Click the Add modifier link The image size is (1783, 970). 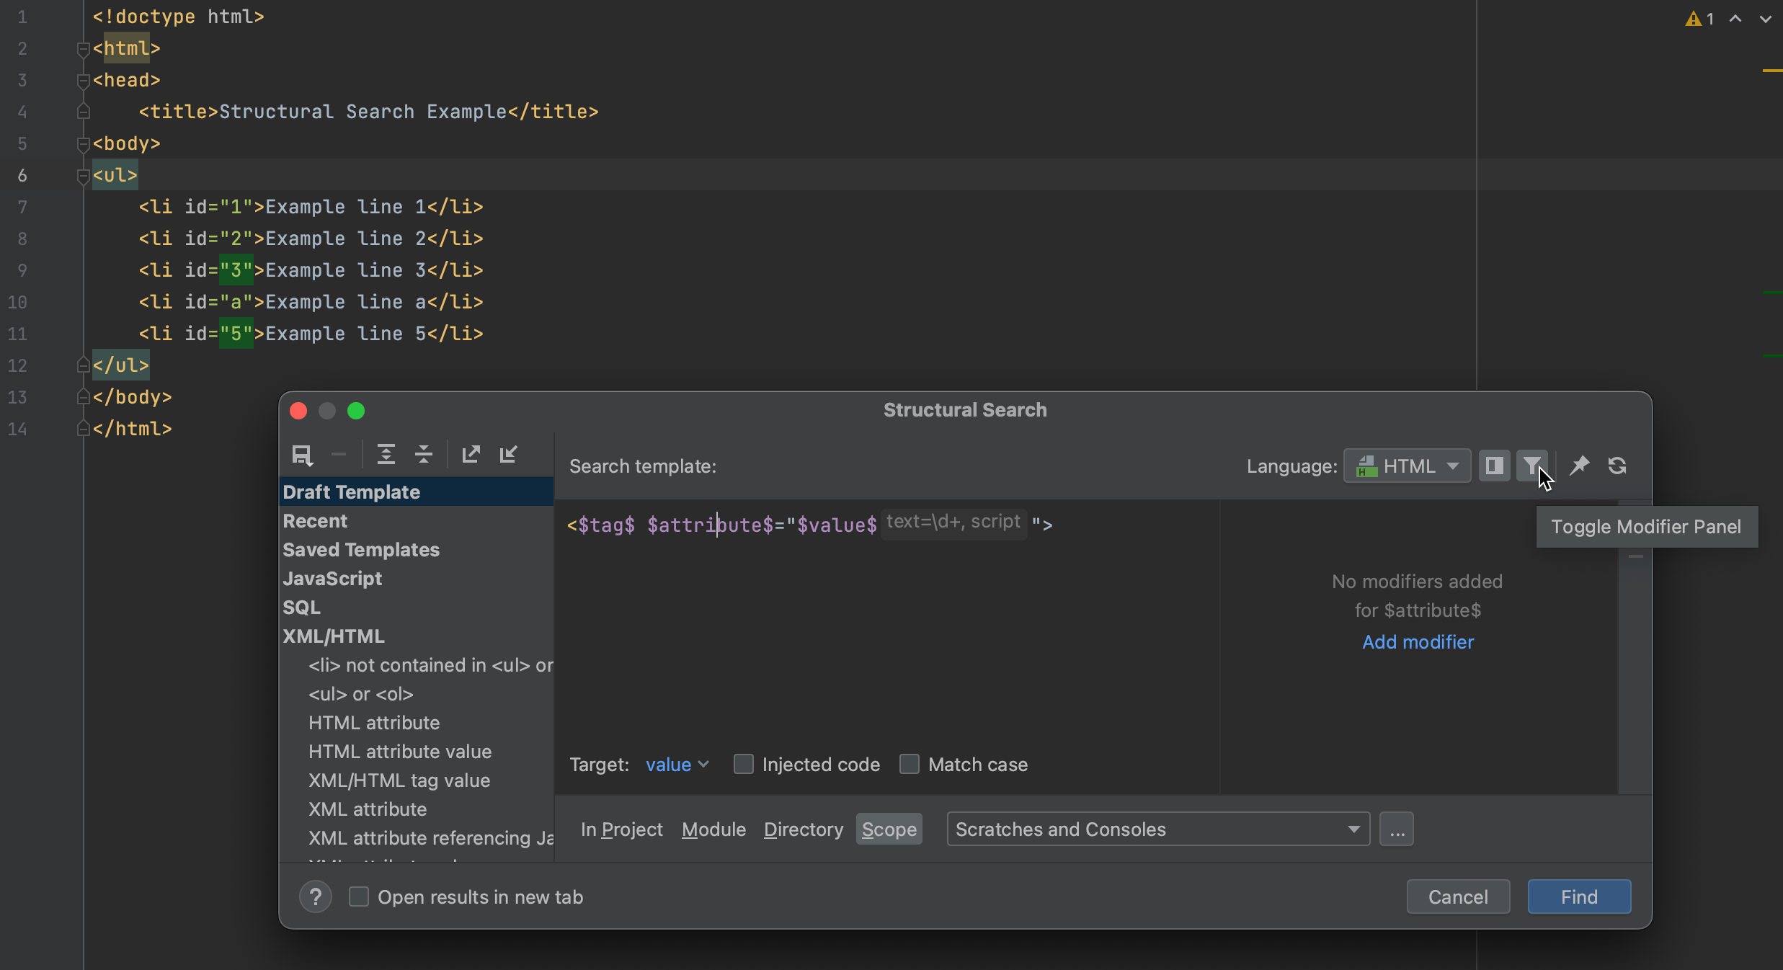[1417, 641]
